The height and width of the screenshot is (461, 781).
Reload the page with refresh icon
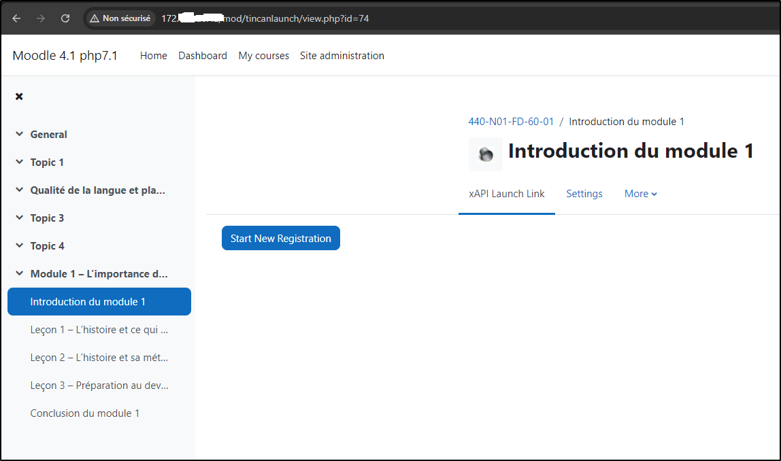coord(65,18)
